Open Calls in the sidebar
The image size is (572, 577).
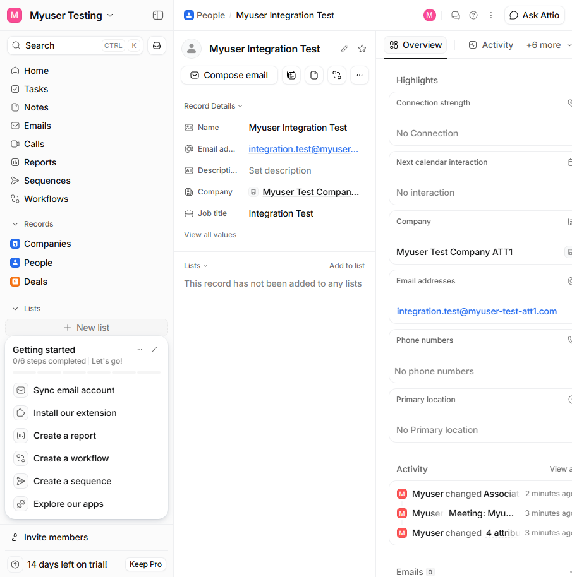tap(87, 144)
